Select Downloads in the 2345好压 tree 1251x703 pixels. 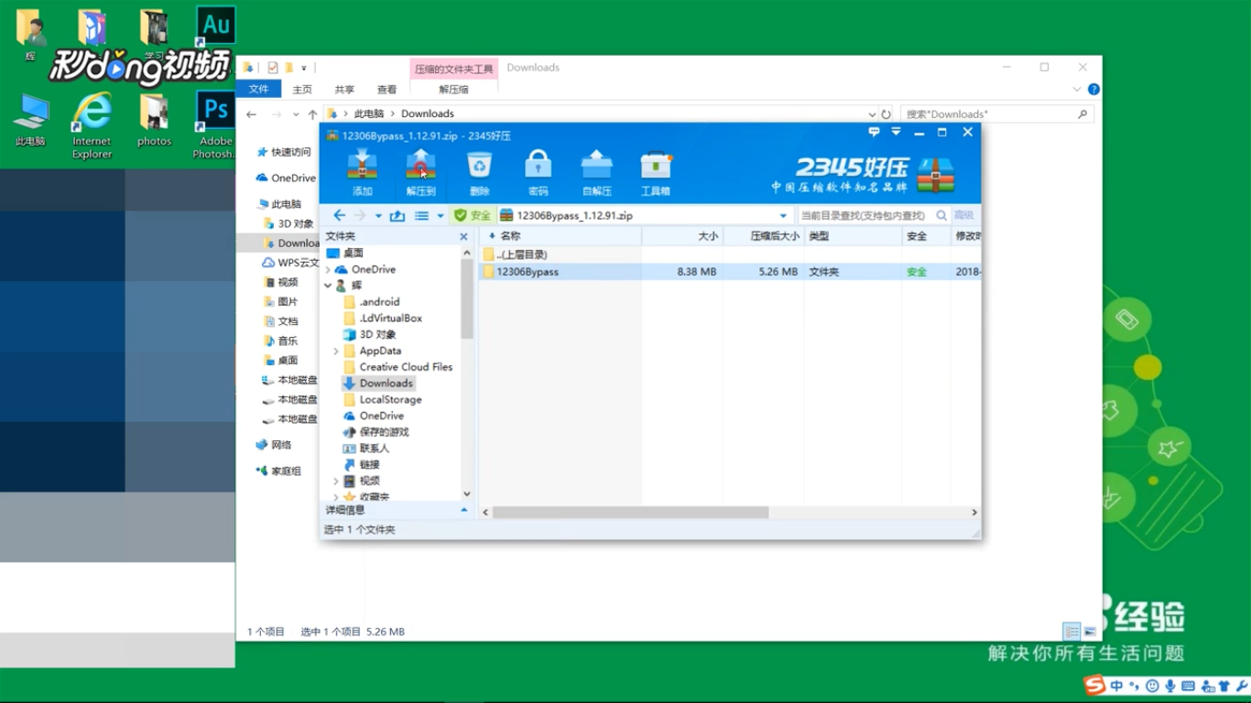(x=377, y=384)
